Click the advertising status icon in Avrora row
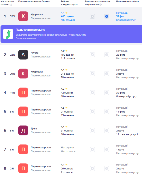The image size is (142, 178). [92, 55]
